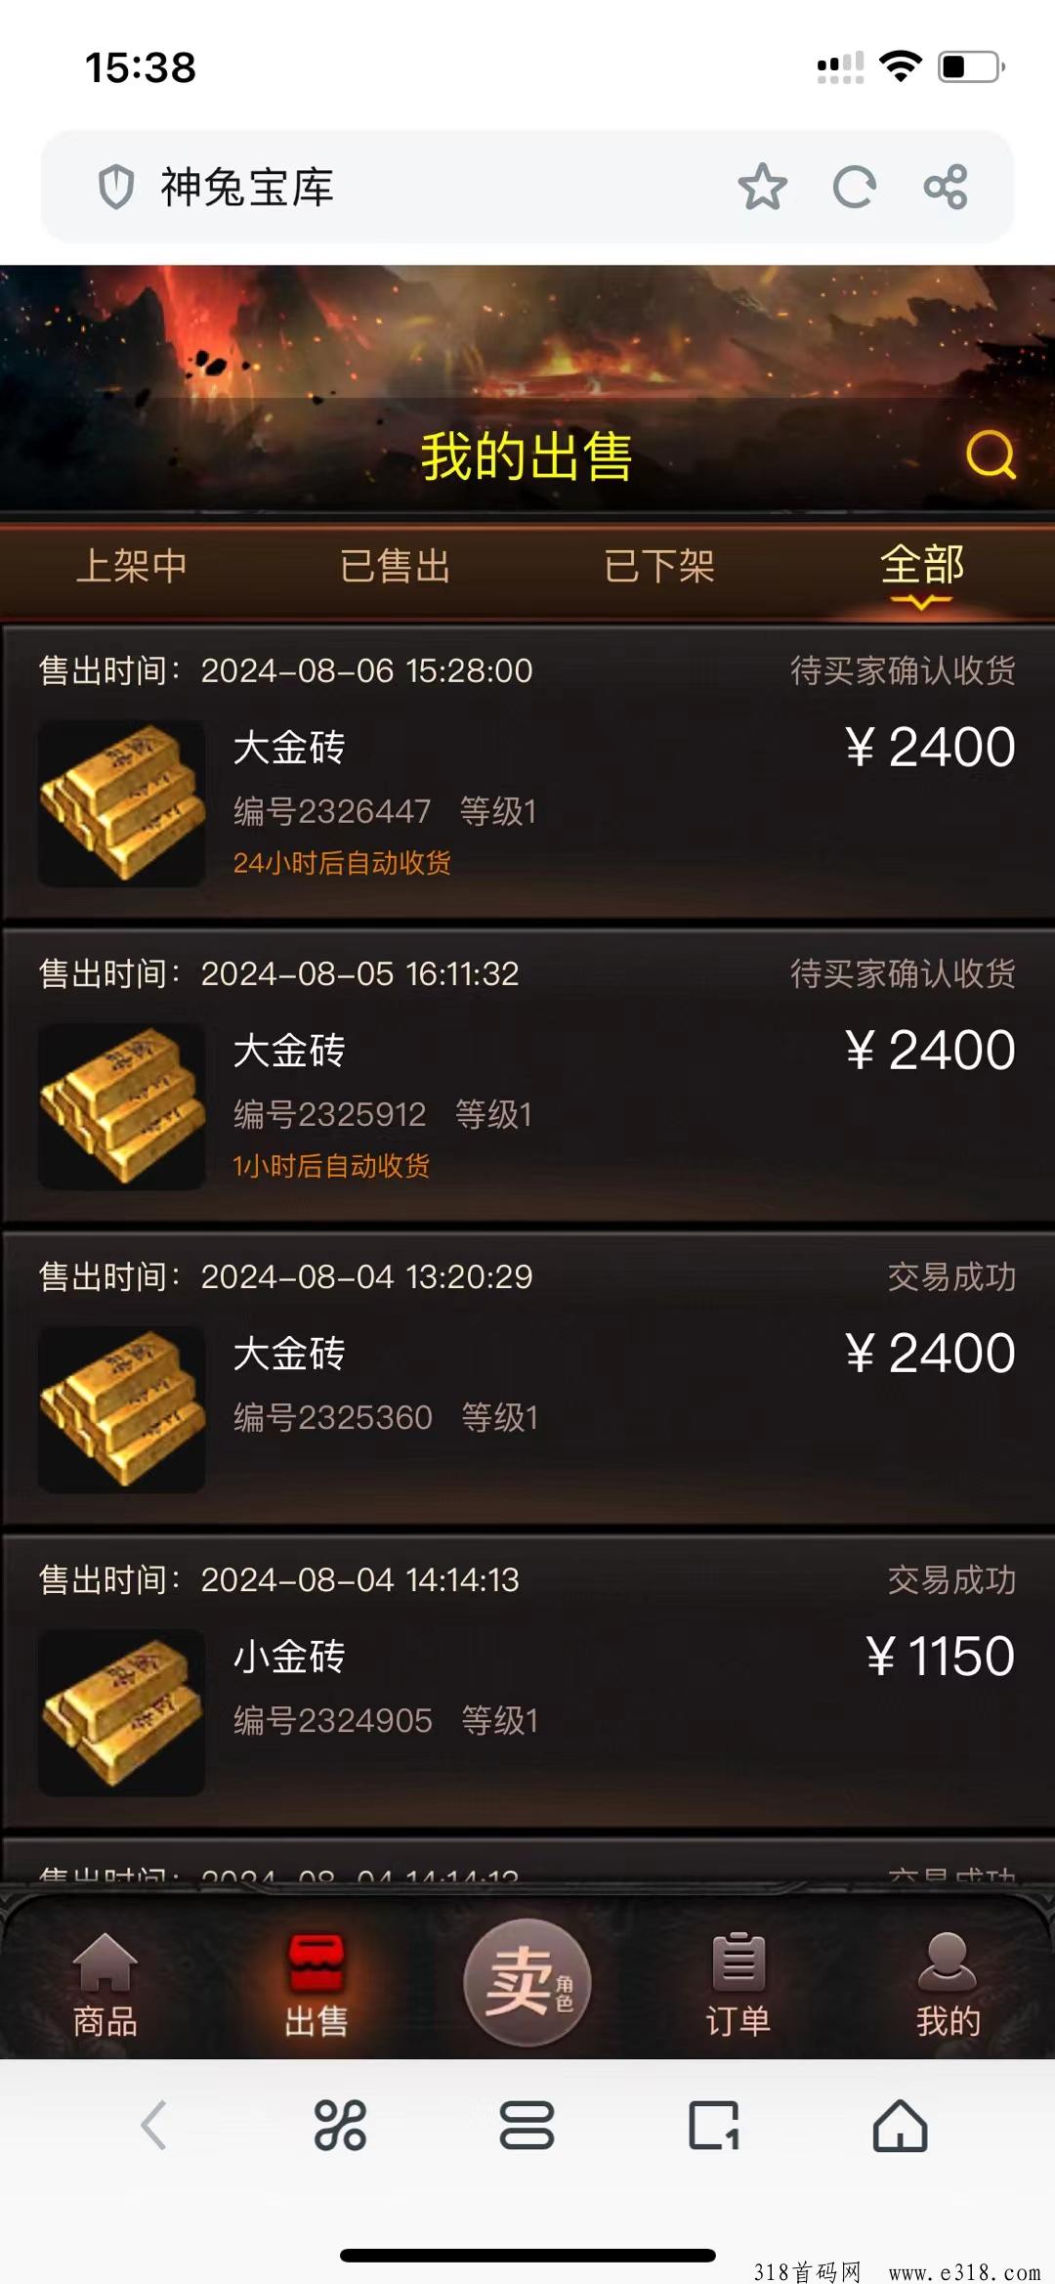Viewport: 1055px width, 2284px height.
Task: Open share options in address bar
Action: click(946, 187)
